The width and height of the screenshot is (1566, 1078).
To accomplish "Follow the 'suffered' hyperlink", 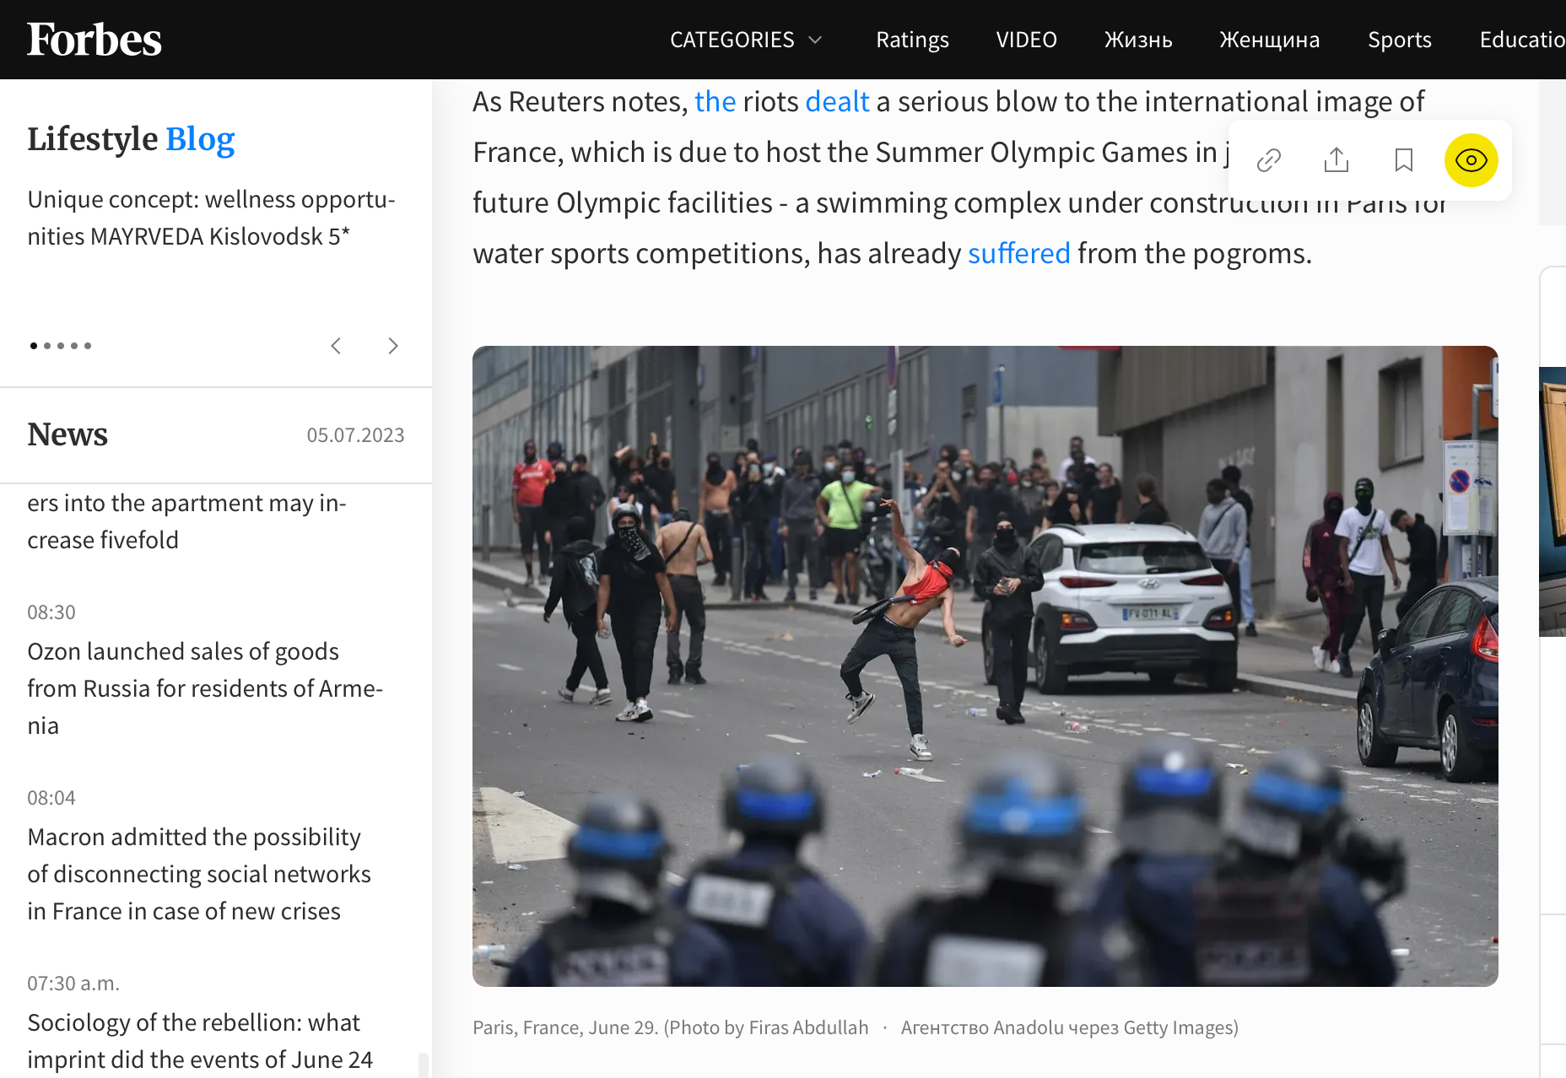I will click(1019, 253).
